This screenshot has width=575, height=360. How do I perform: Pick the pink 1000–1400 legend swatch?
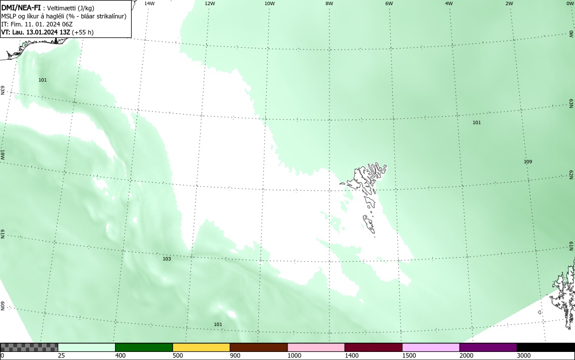316,347
